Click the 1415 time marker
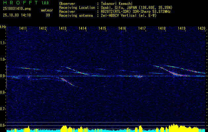This screenshot has width=208, height=132. [103, 28]
